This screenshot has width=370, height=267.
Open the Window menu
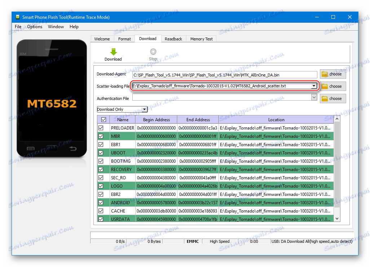56,27
